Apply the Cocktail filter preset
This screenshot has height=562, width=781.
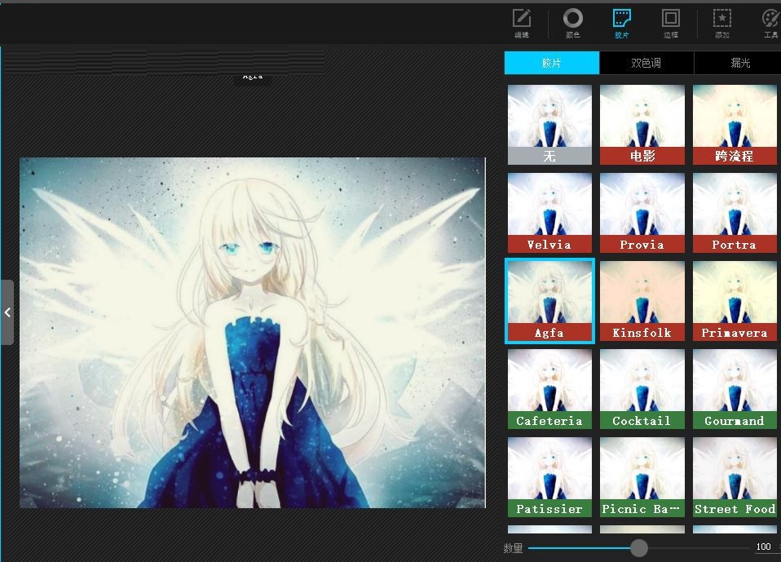coord(642,389)
